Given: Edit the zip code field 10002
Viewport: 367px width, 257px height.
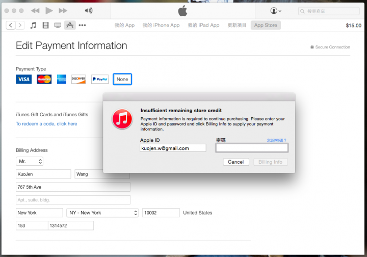Looking at the screenshot, I should tap(161, 213).
